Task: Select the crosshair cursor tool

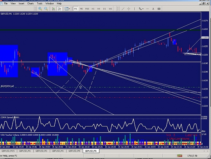Action: point(129,9)
